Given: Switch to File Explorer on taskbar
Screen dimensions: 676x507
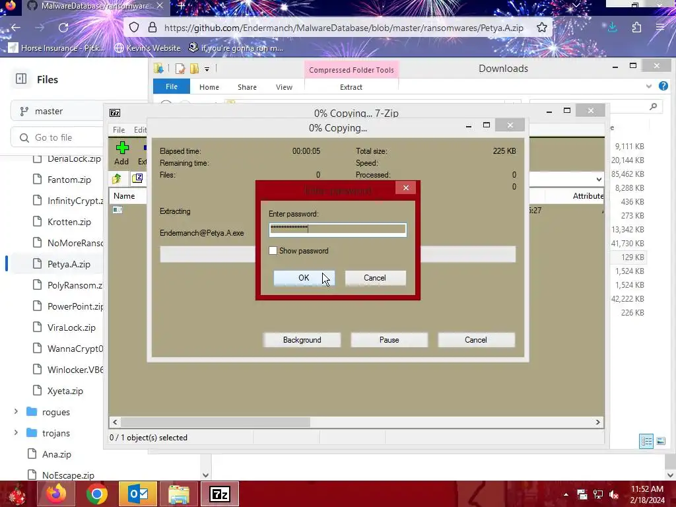Looking at the screenshot, I should pyautogui.click(x=179, y=494).
